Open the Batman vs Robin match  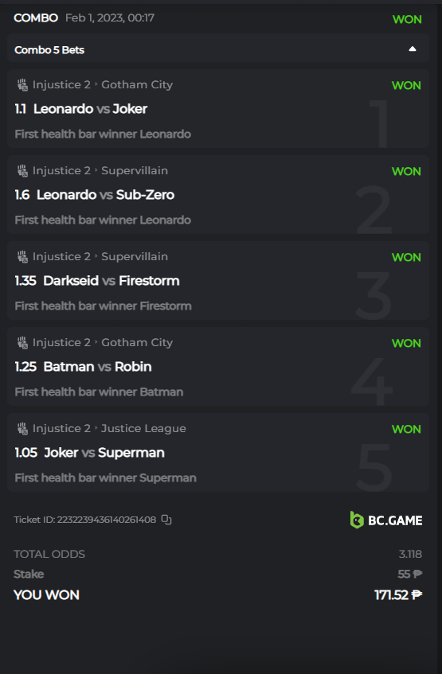click(98, 367)
